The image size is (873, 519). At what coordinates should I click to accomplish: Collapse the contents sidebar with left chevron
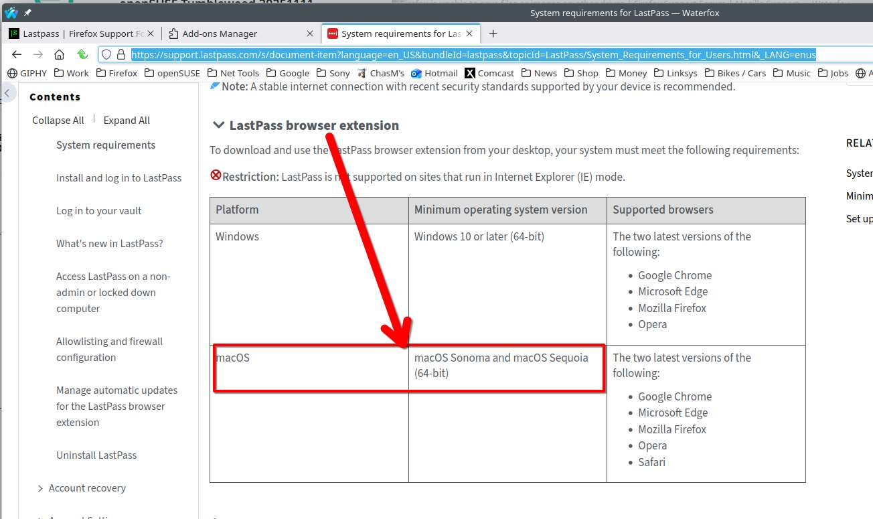click(x=7, y=93)
